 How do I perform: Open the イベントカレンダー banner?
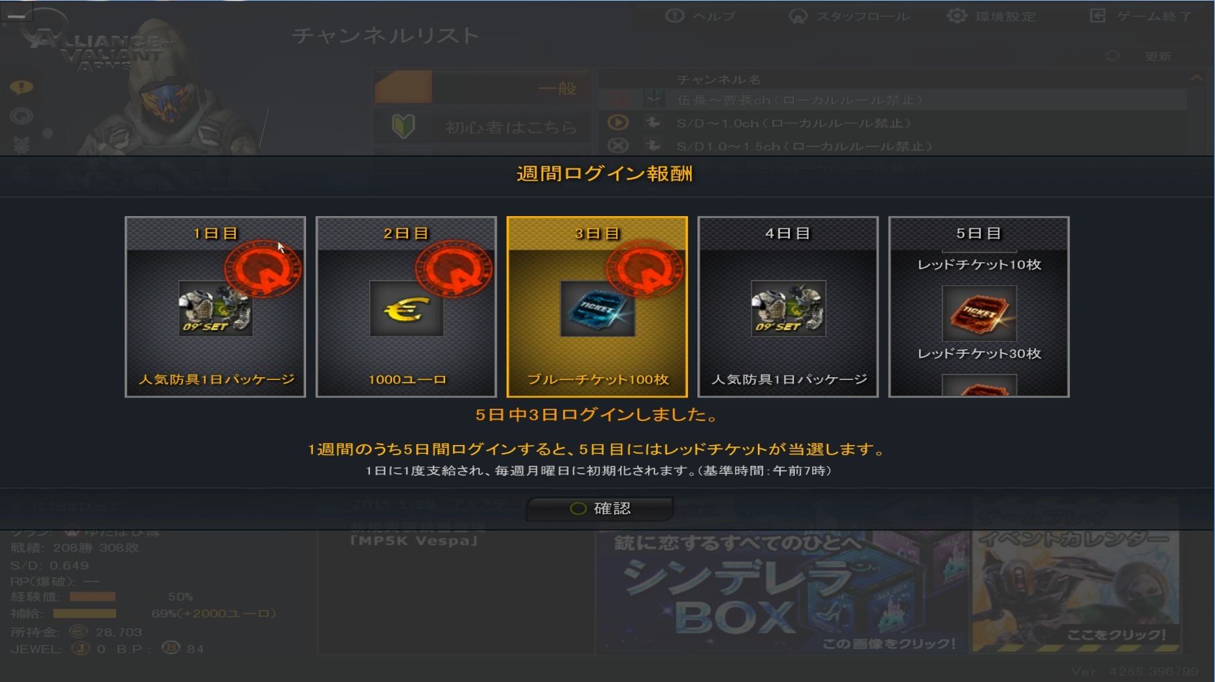point(1076,581)
